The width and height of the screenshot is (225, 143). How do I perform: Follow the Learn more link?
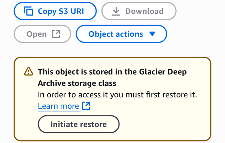pyautogui.click(x=58, y=106)
